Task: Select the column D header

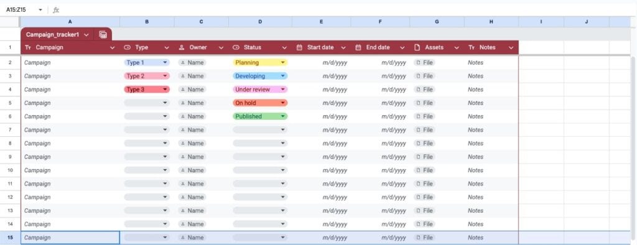Action: pyautogui.click(x=260, y=22)
